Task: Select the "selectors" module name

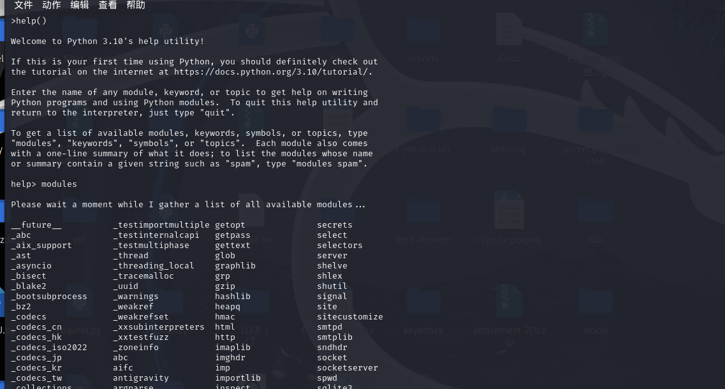Action: [340, 245]
